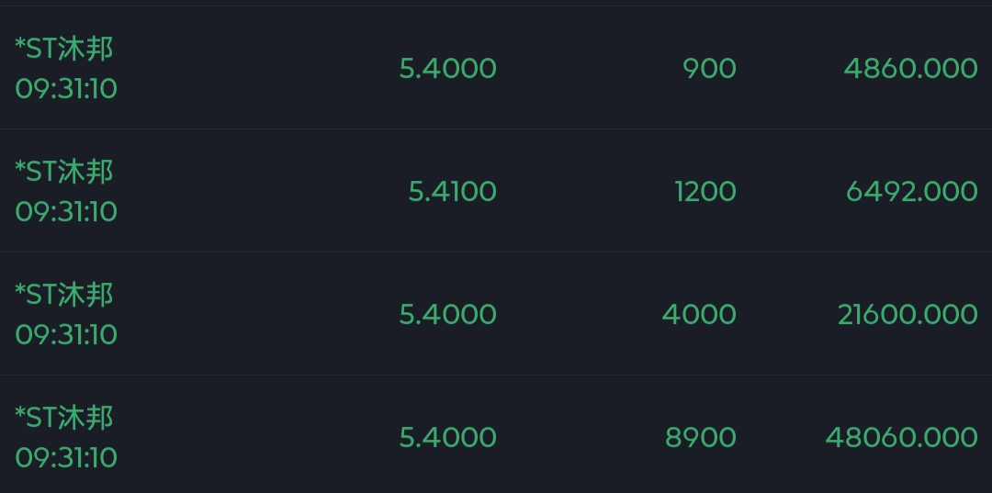Image resolution: width=992 pixels, height=493 pixels.
Task: Select the amount 48060.000
Action: click(901, 438)
